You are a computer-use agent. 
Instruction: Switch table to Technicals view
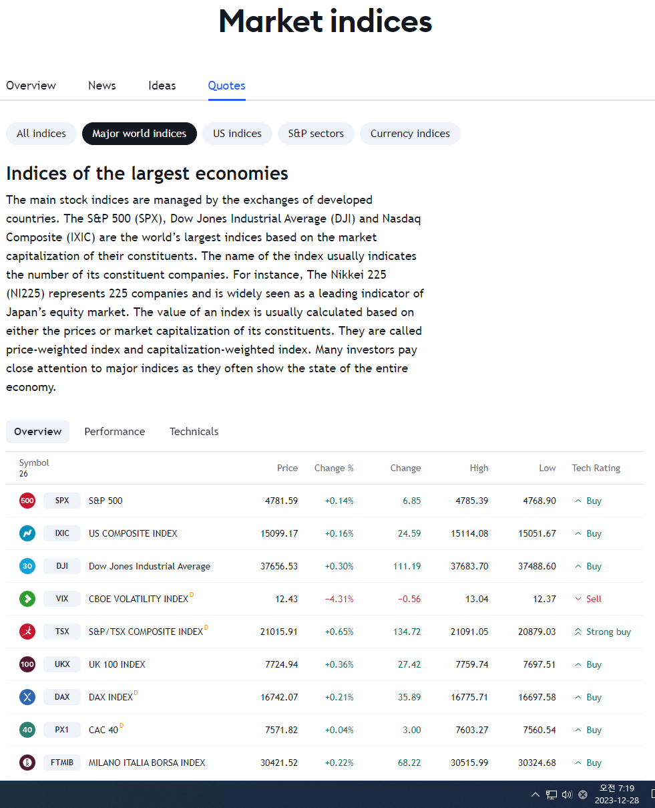(194, 432)
